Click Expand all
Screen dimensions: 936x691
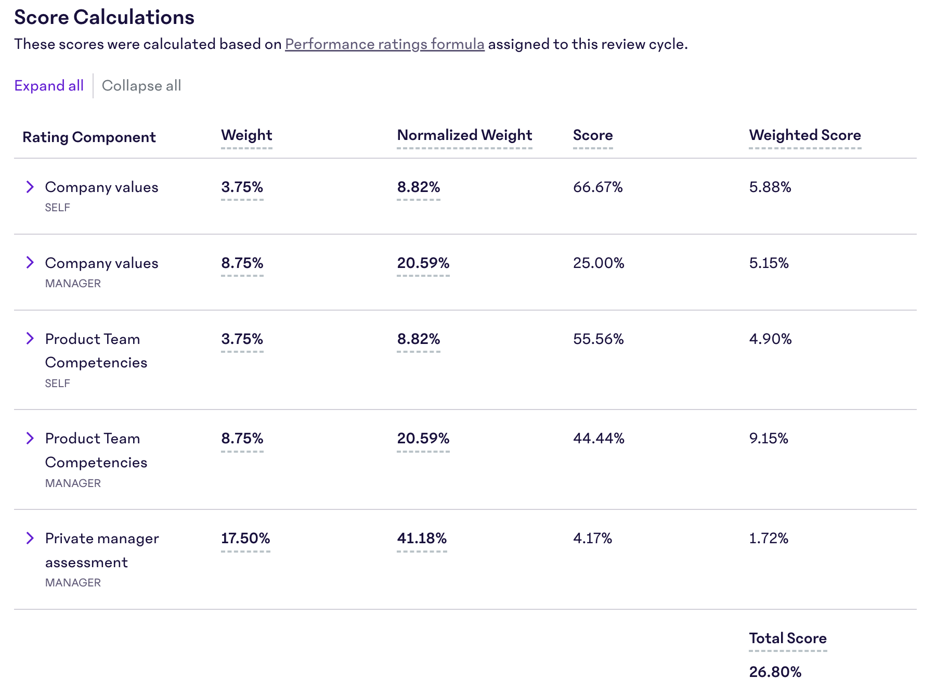click(49, 86)
